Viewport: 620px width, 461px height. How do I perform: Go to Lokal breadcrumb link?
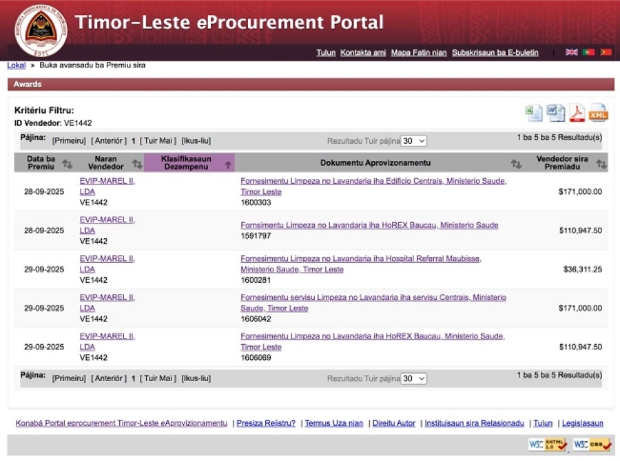pos(17,65)
